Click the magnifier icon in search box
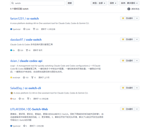The height and width of the screenshot is (130, 146). tap(13, 3)
